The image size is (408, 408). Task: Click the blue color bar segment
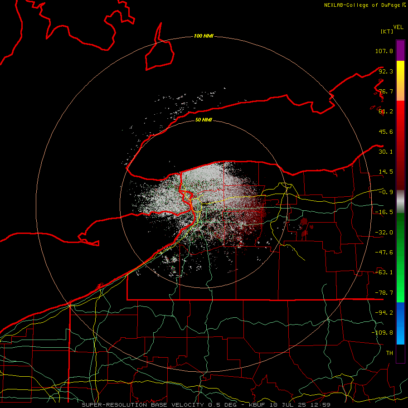click(x=400, y=323)
